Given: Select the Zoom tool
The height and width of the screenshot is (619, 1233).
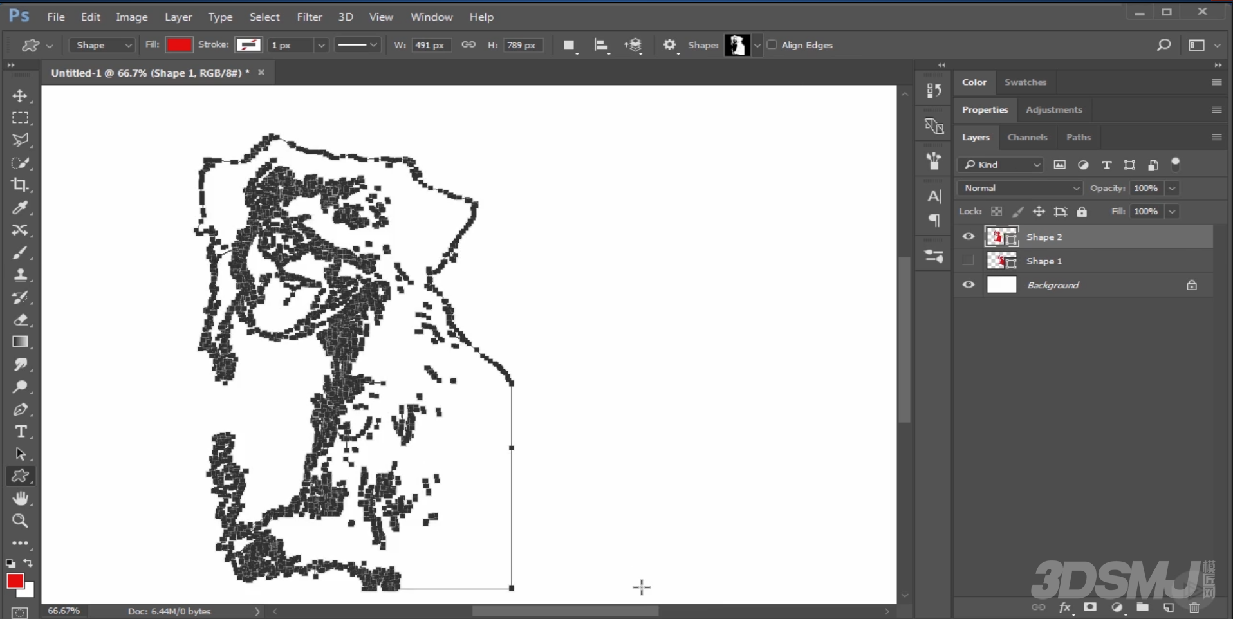Looking at the screenshot, I should pos(20,521).
